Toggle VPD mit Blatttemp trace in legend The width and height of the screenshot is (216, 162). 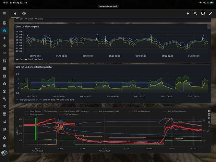[x=139, y=111]
